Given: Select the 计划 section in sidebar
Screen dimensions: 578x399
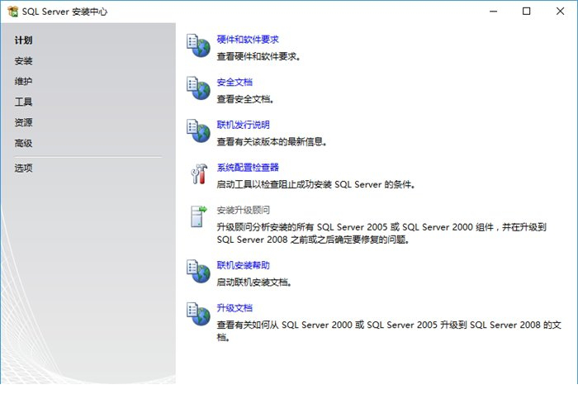Looking at the screenshot, I should 23,40.
